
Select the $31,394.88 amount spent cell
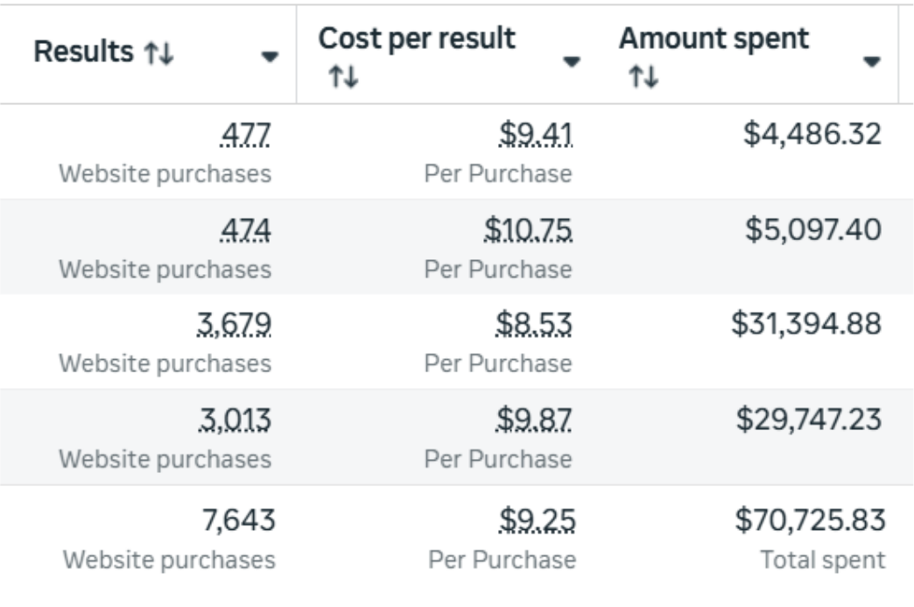(x=808, y=325)
